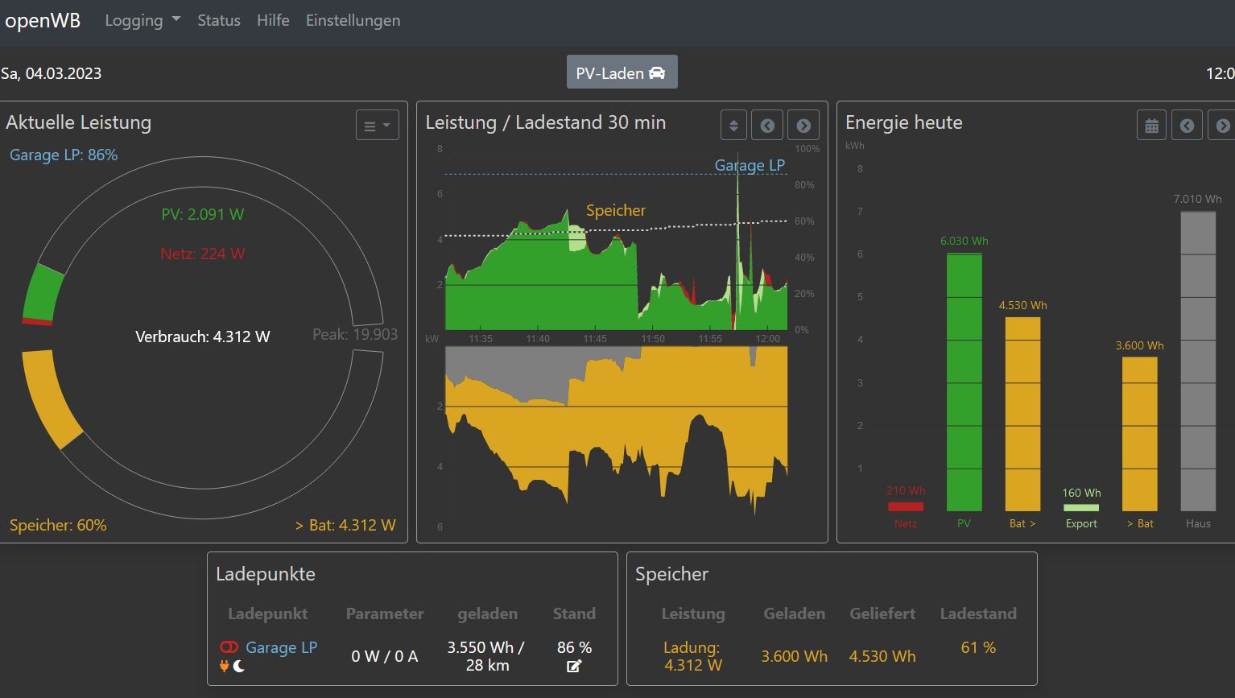Go to Einstellungen in the navbar

coord(353,21)
